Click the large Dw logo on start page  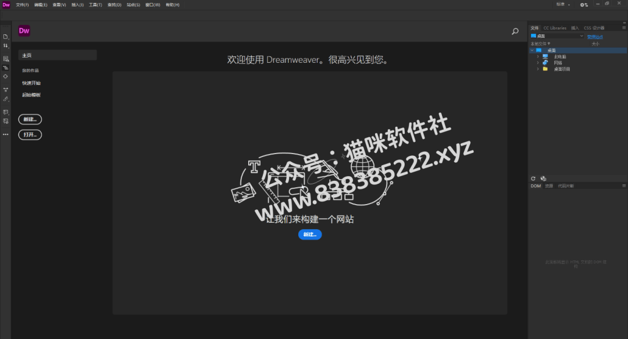coord(24,31)
